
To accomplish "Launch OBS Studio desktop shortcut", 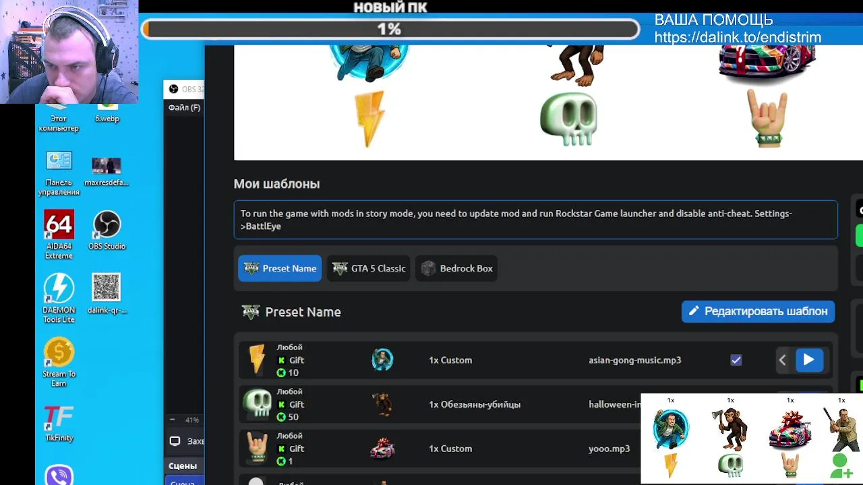I will [107, 230].
